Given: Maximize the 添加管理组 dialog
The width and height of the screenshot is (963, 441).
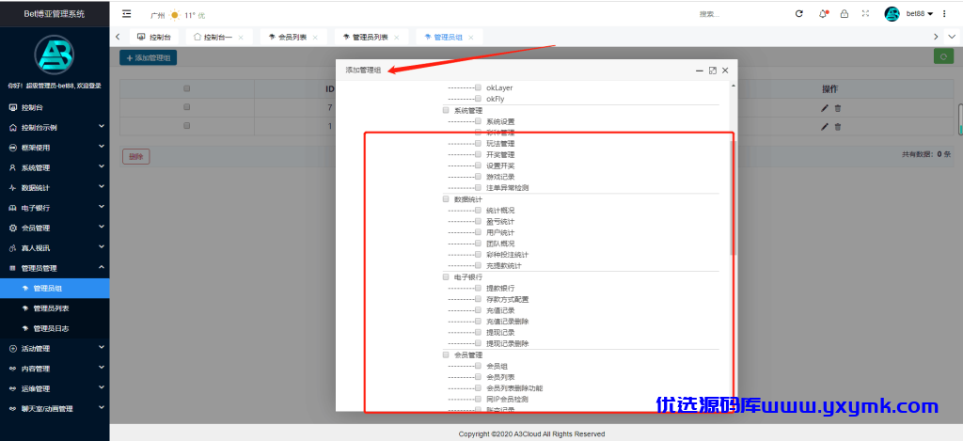Looking at the screenshot, I should (713, 71).
